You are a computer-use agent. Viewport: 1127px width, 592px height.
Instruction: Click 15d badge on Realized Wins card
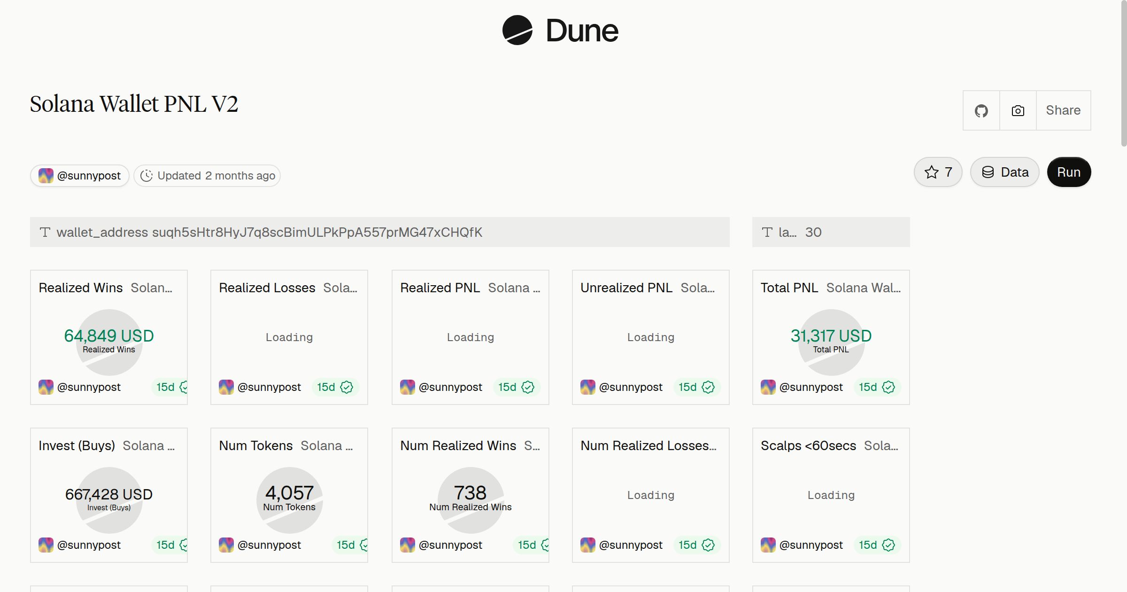pos(169,387)
